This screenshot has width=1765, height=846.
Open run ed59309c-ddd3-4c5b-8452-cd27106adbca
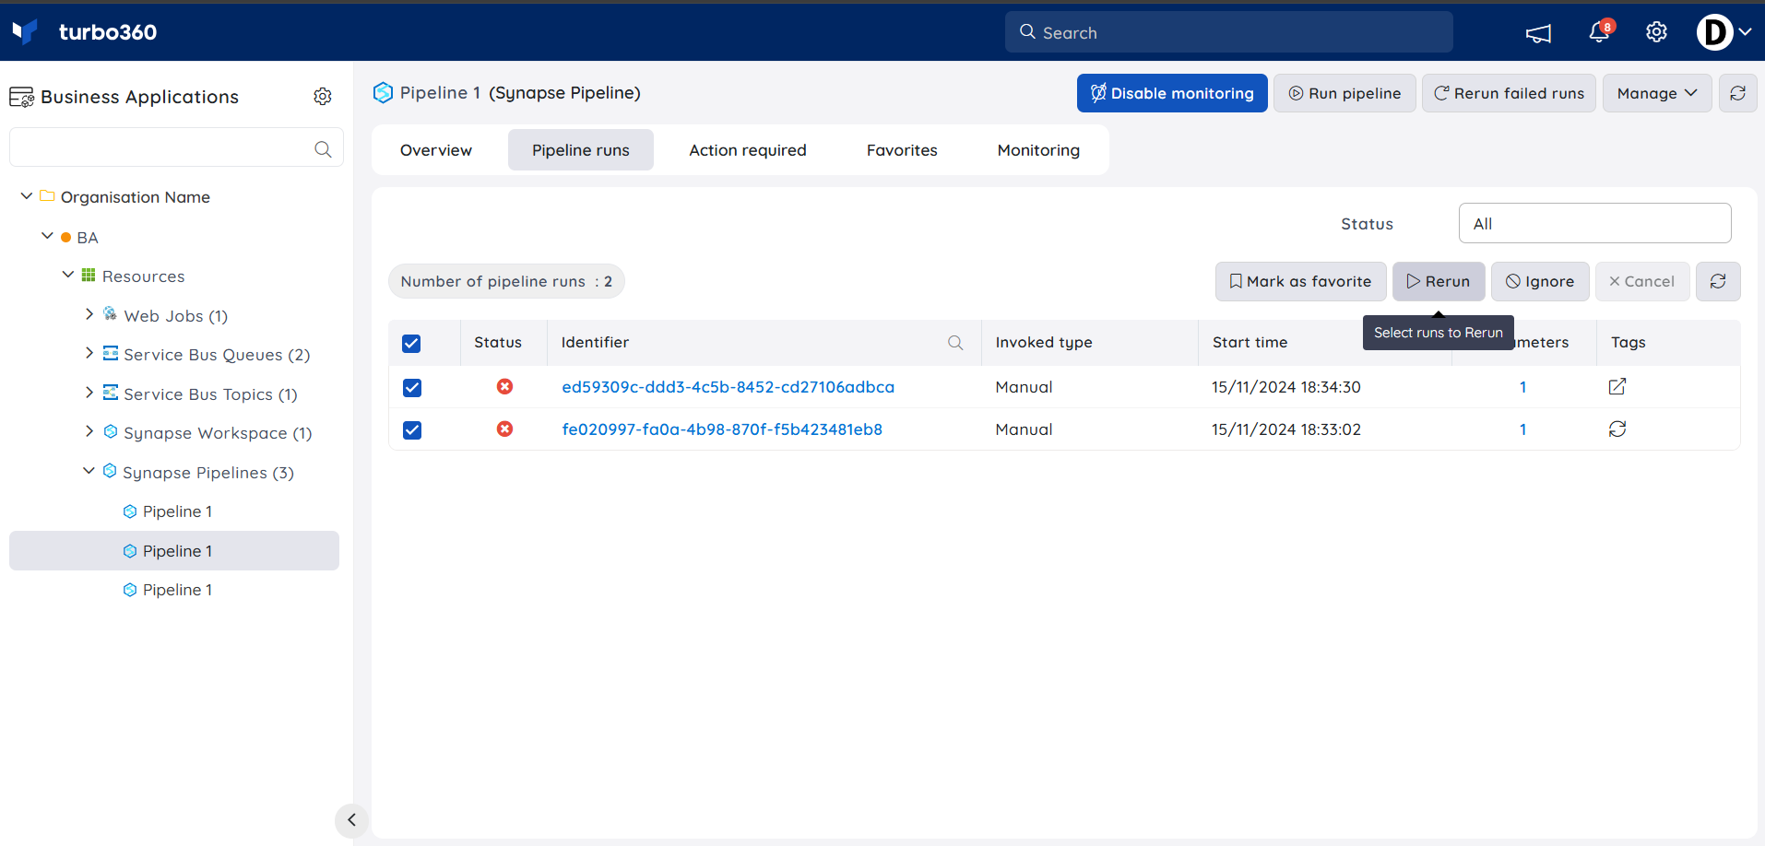point(728,387)
